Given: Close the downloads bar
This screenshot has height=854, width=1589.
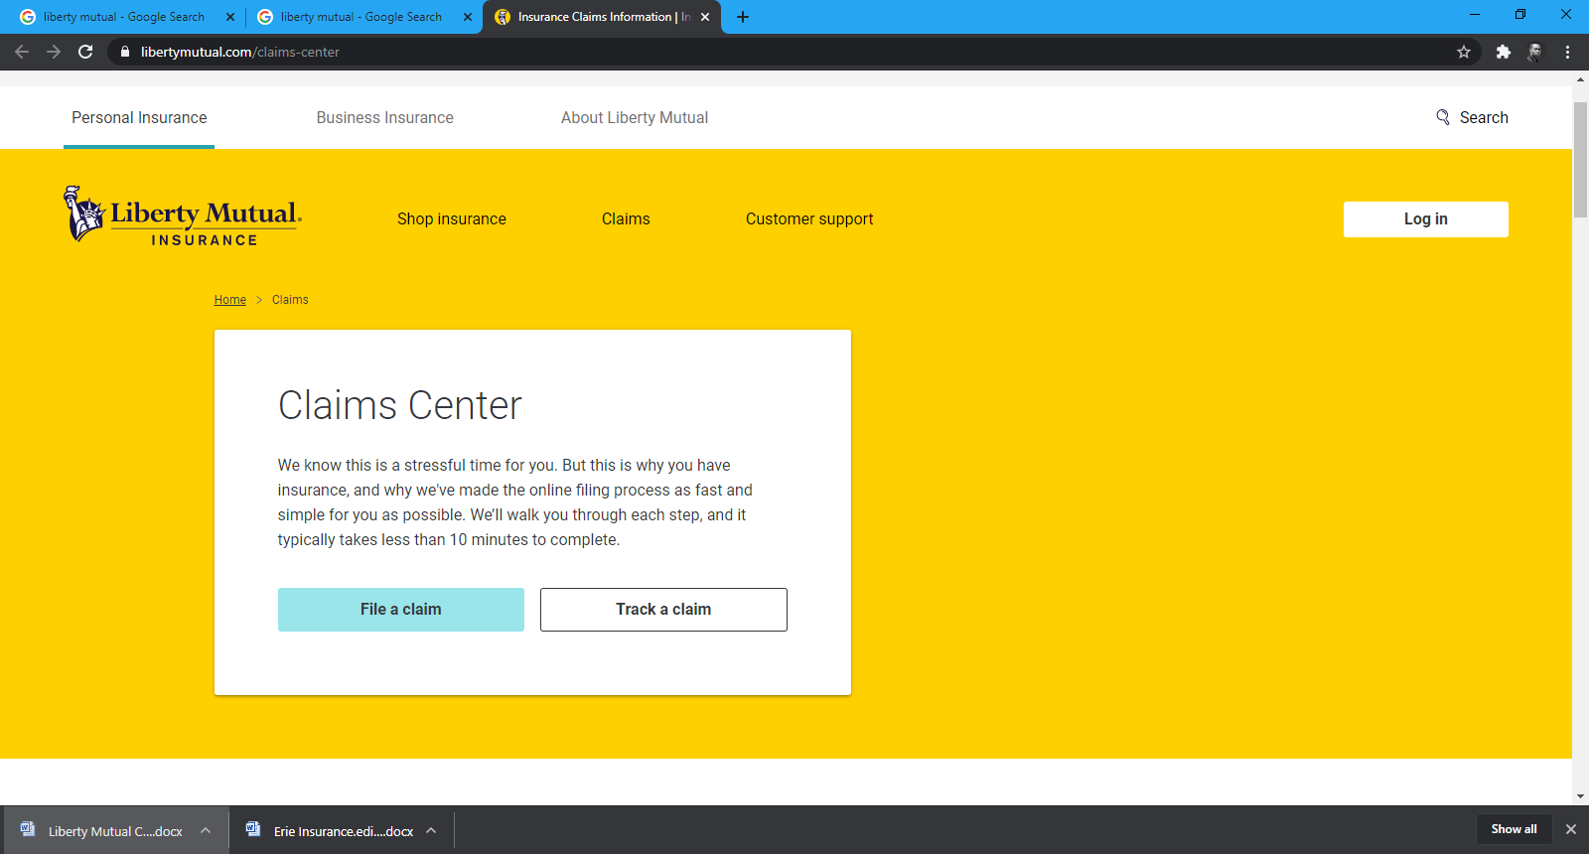Looking at the screenshot, I should (1571, 829).
